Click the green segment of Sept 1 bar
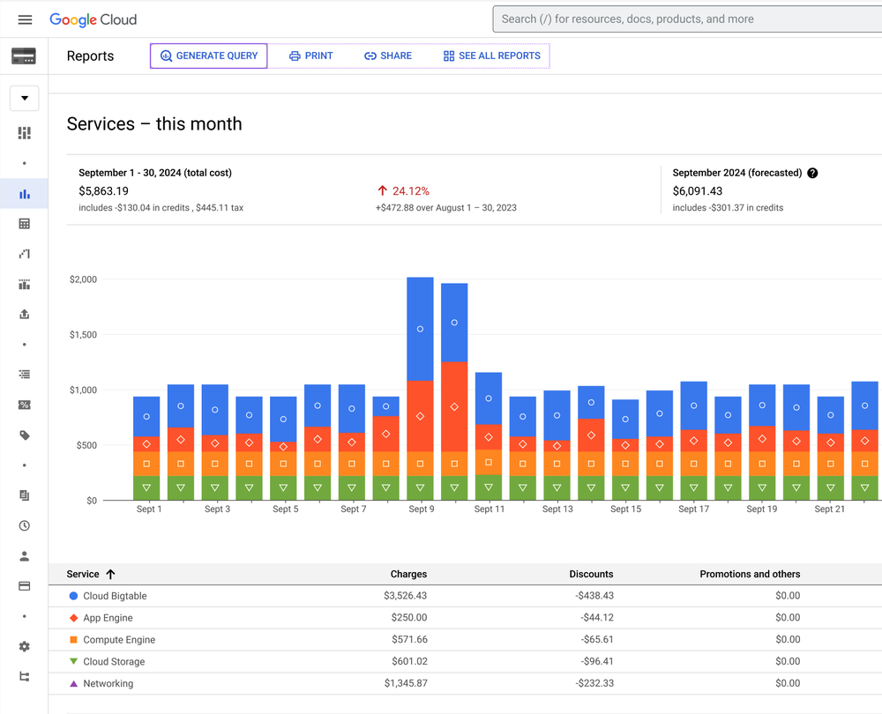This screenshot has height=714, width=882. [146, 488]
